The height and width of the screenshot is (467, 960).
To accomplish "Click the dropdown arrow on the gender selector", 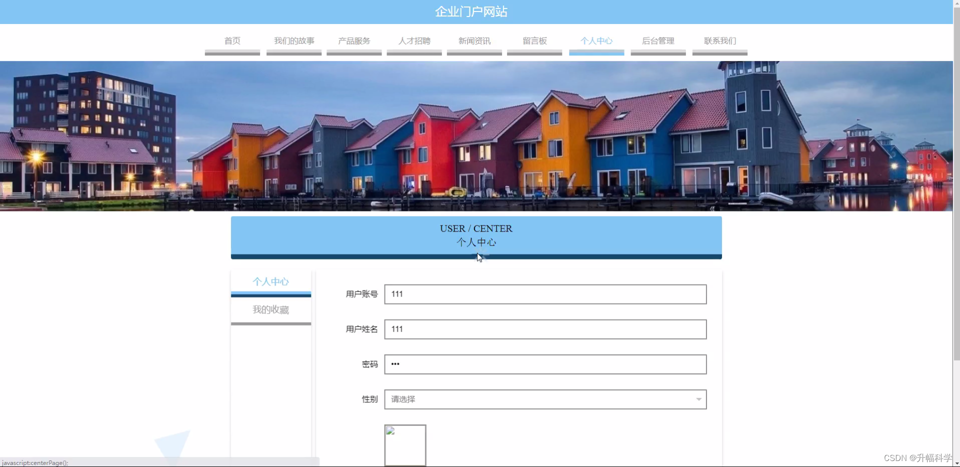I will pos(698,399).
